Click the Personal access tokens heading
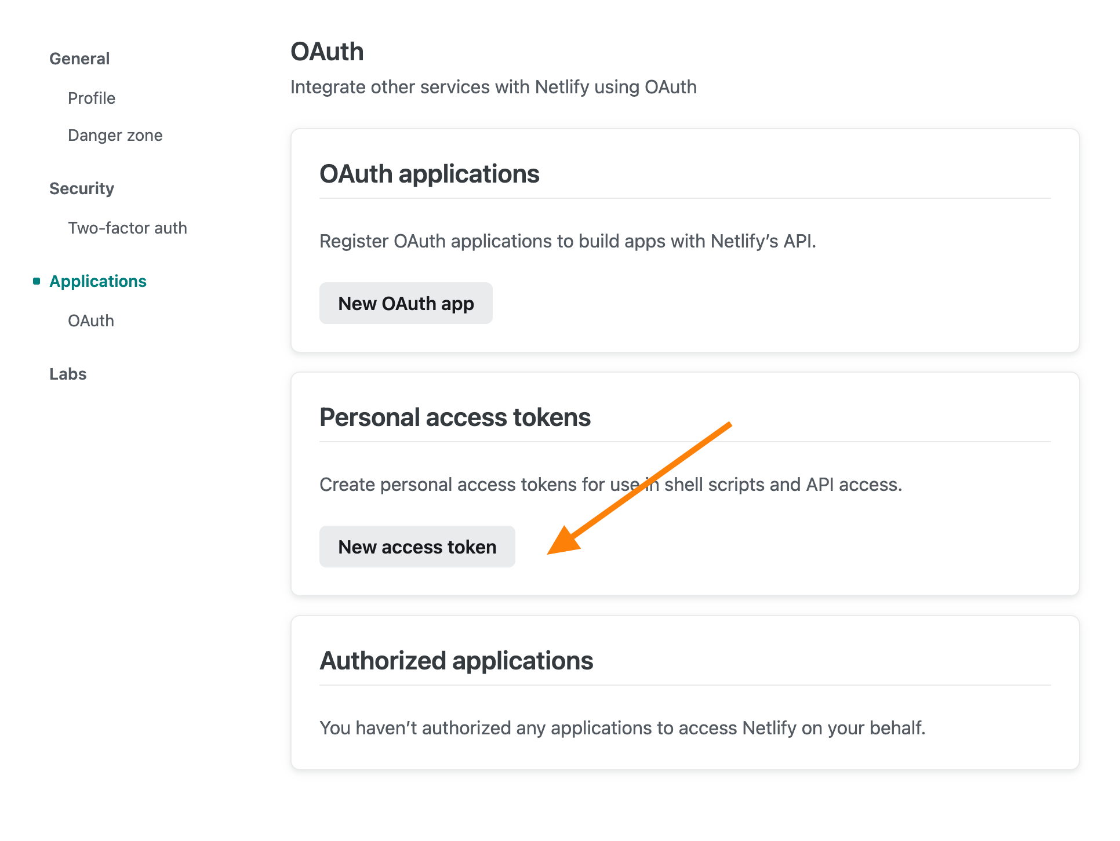 tap(455, 417)
